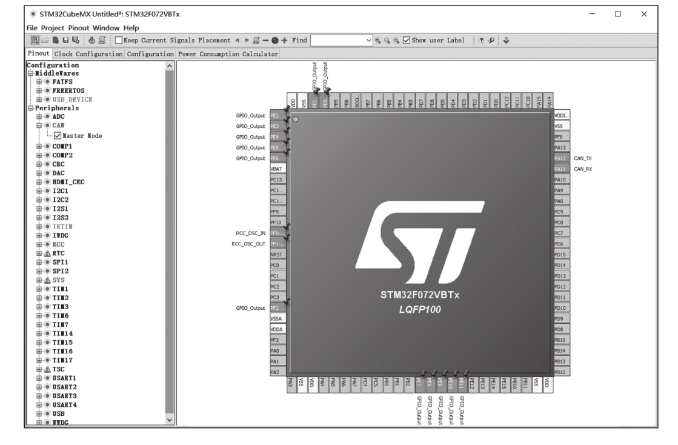Image resolution: width=678 pixels, height=445 pixels.
Task: Click the status dot icon next to USART1
Action: click(x=48, y=378)
